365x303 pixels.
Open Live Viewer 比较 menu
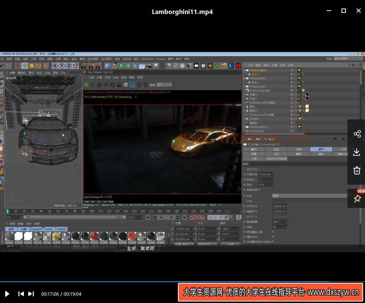[x=115, y=77]
